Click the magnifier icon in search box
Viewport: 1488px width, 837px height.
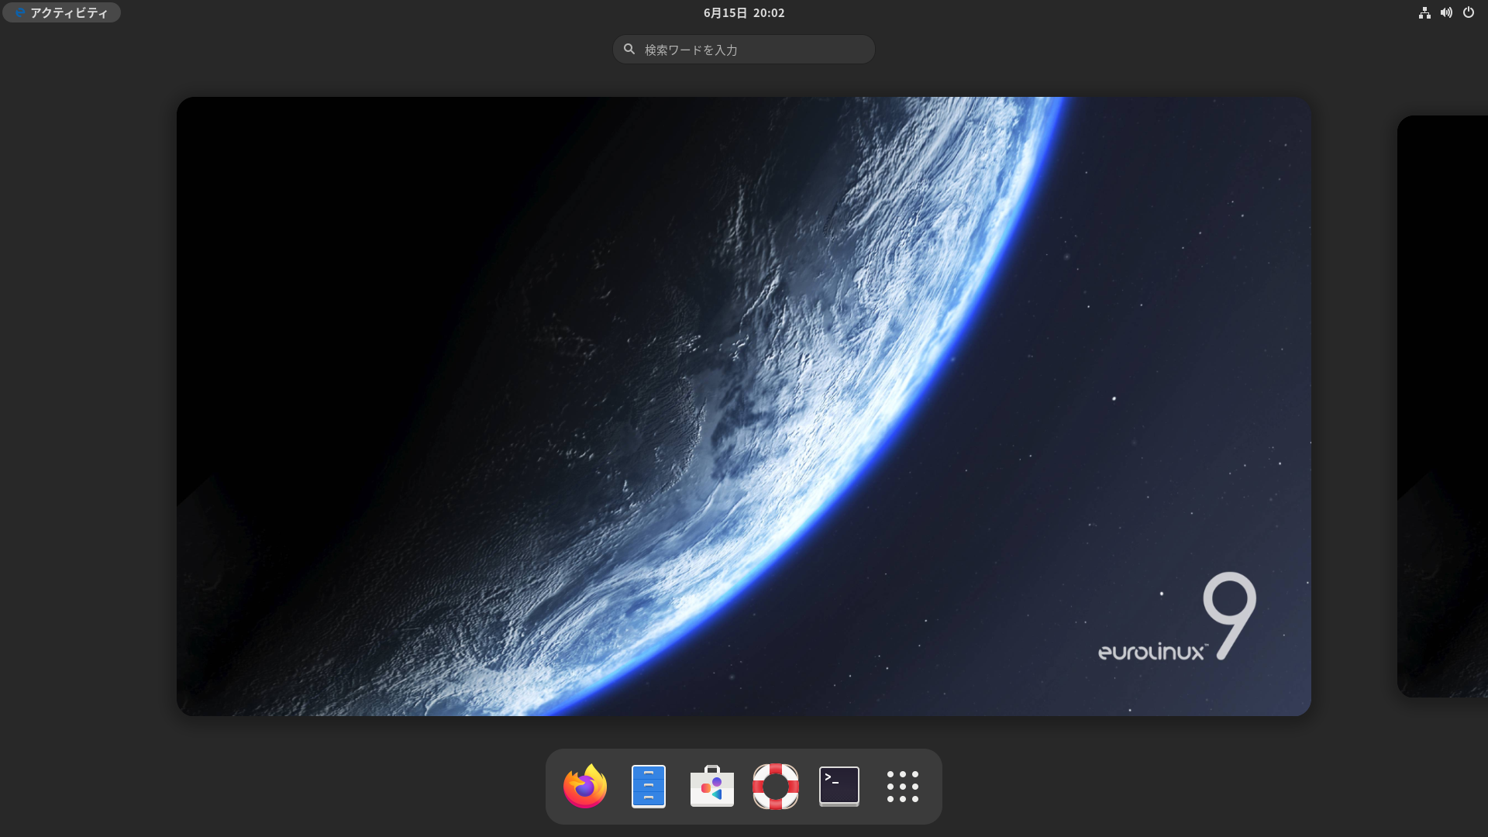[629, 49]
